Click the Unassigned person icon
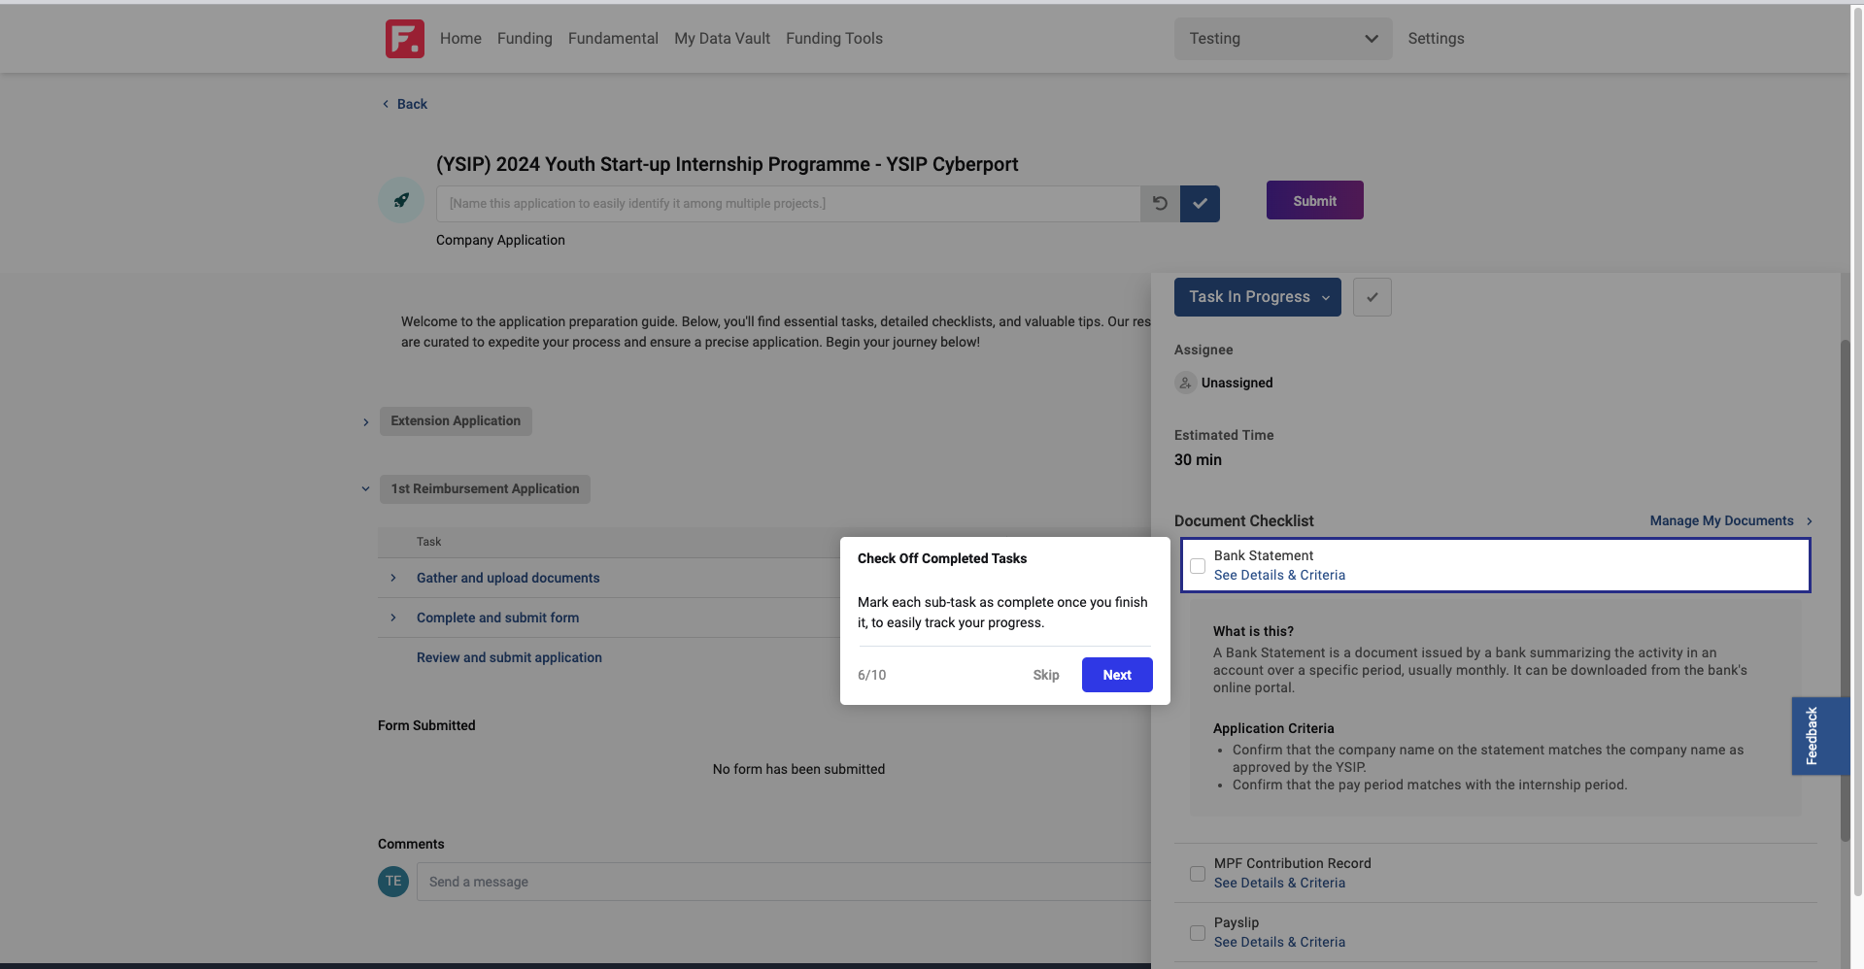 click(1185, 383)
